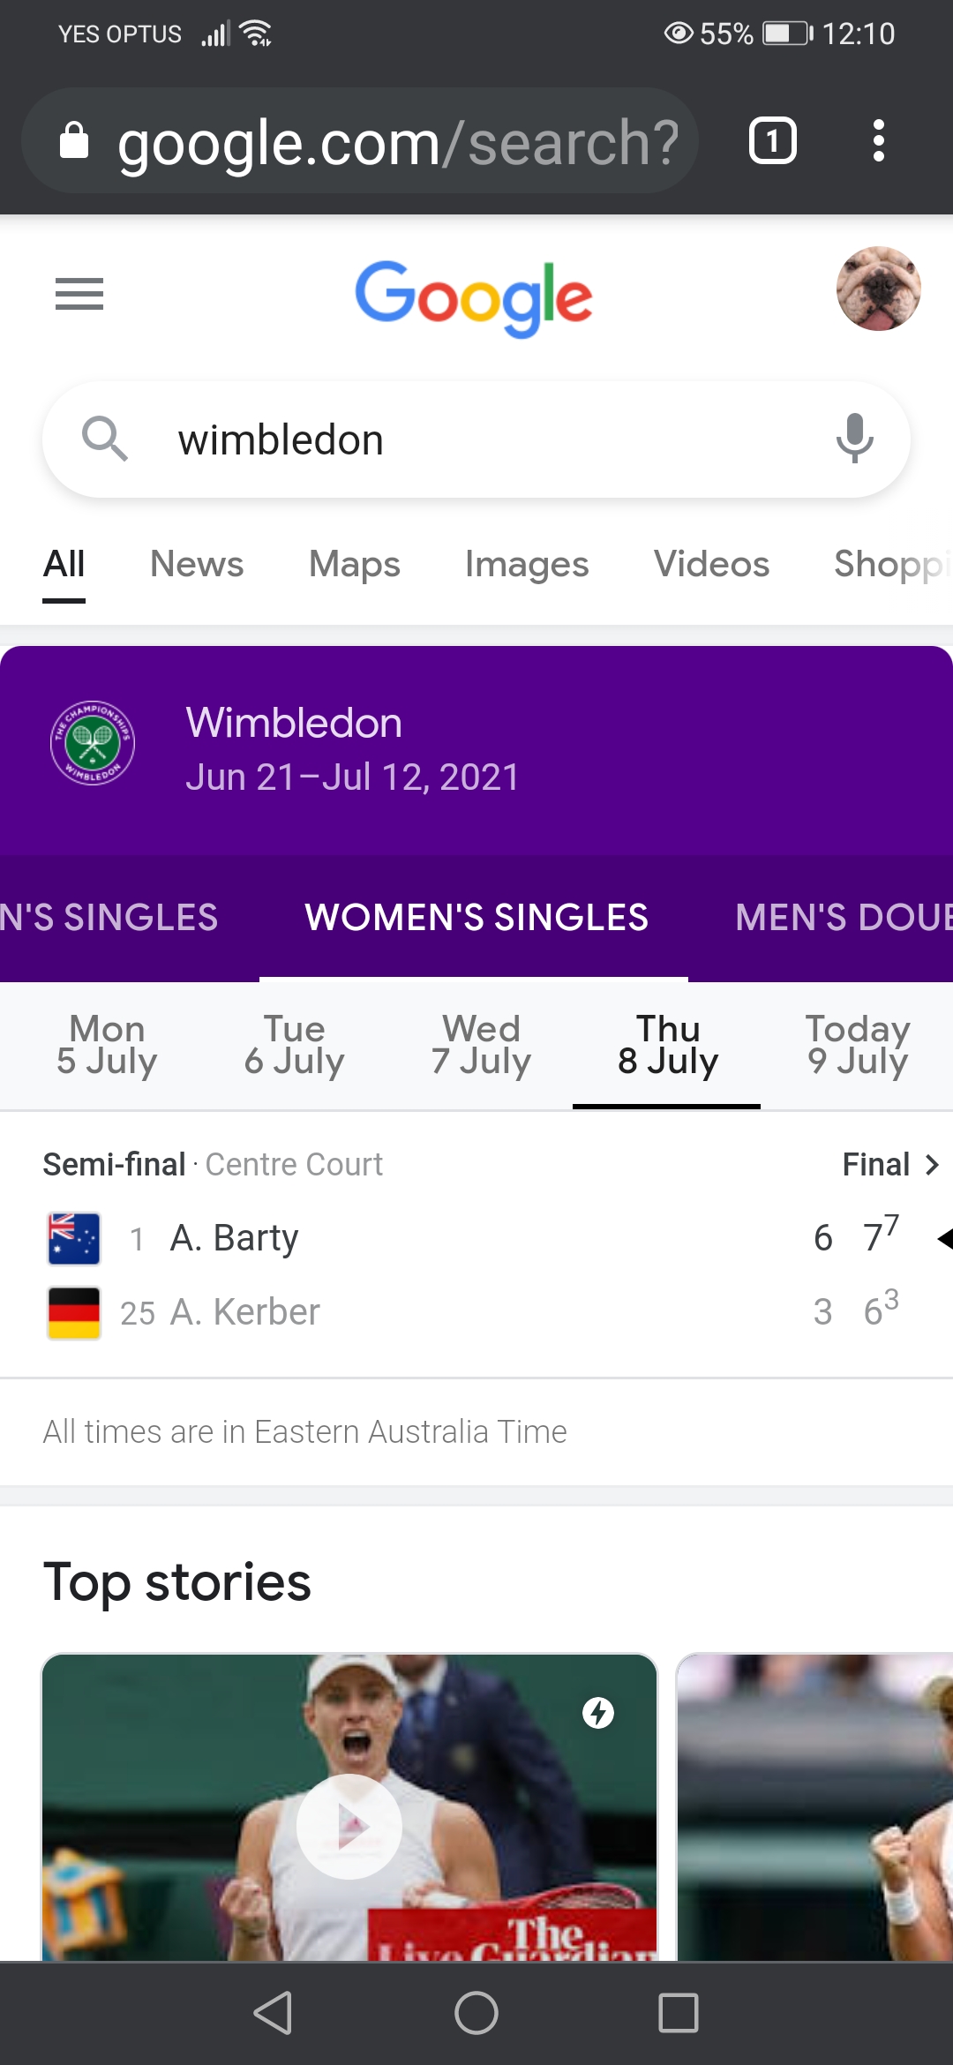953x2065 pixels.
Task: Open the tab switcher showing 1 tab
Action: click(x=772, y=141)
